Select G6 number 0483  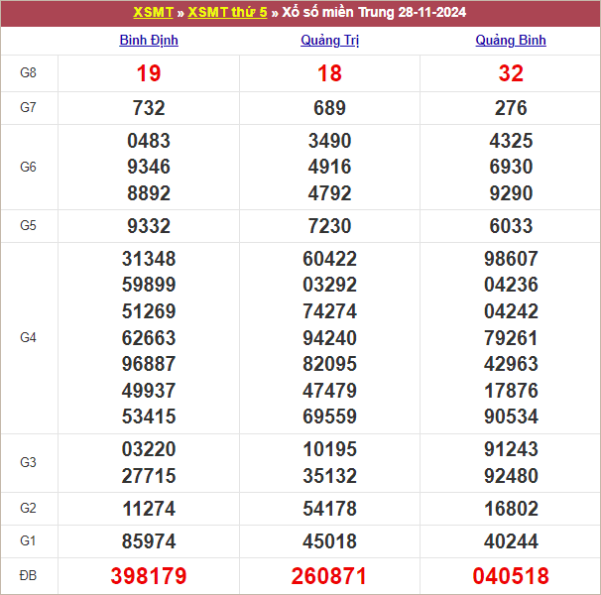[x=149, y=141]
